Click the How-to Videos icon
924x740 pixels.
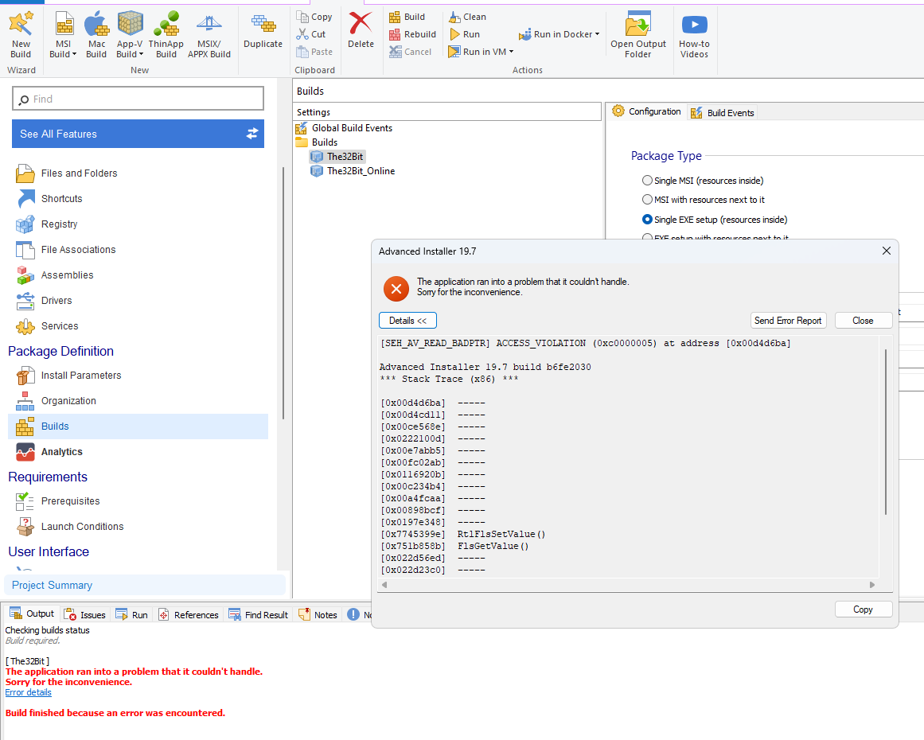coord(694,33)
